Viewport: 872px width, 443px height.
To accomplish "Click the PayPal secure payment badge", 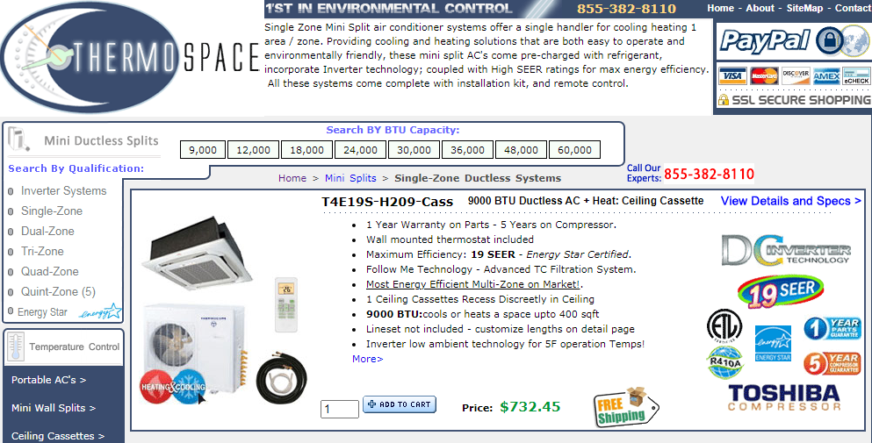I will pyautogui.click(x=794, y=41).
